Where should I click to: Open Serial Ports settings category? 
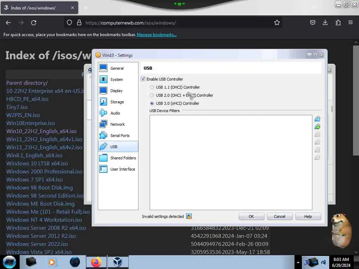tap(118, 136)
